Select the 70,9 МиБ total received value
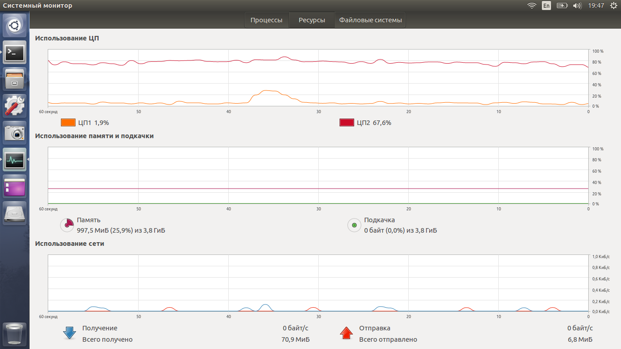This screenshot has height=349, width=621. point(296,339)
